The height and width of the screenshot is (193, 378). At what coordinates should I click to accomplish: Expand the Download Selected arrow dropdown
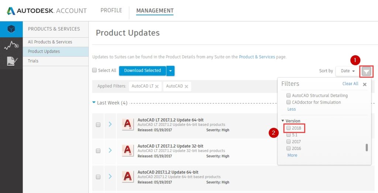point(170,71)
